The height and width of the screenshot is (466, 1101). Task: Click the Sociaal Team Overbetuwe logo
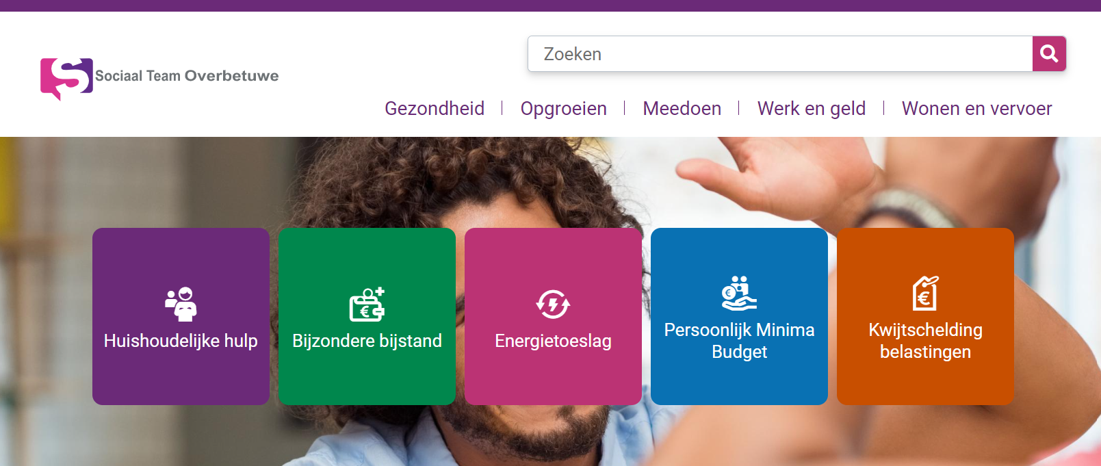[x=66, y=78]
